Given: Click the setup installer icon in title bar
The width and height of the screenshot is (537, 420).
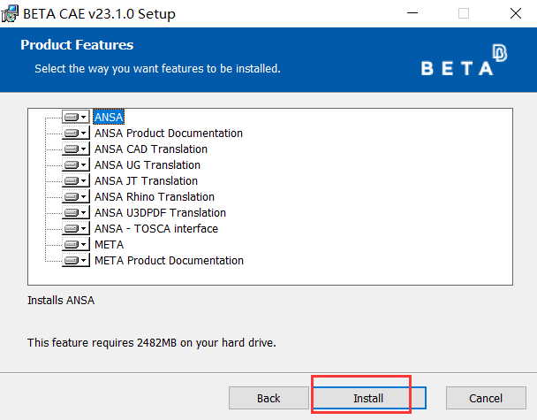Looking at the screenshot, I should click(x=10, y=14).
